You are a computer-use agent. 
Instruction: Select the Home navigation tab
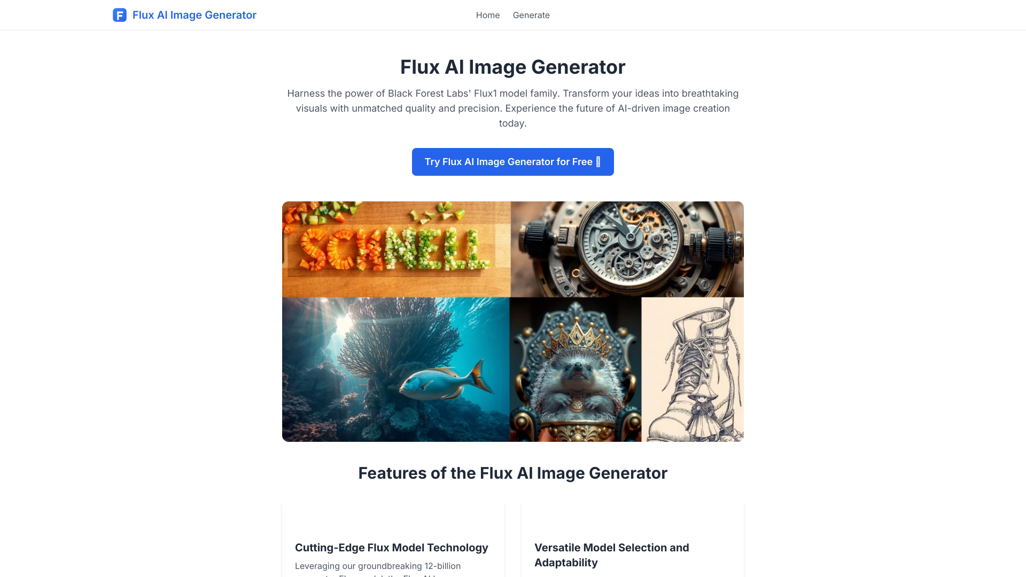[x=488, y=15]
